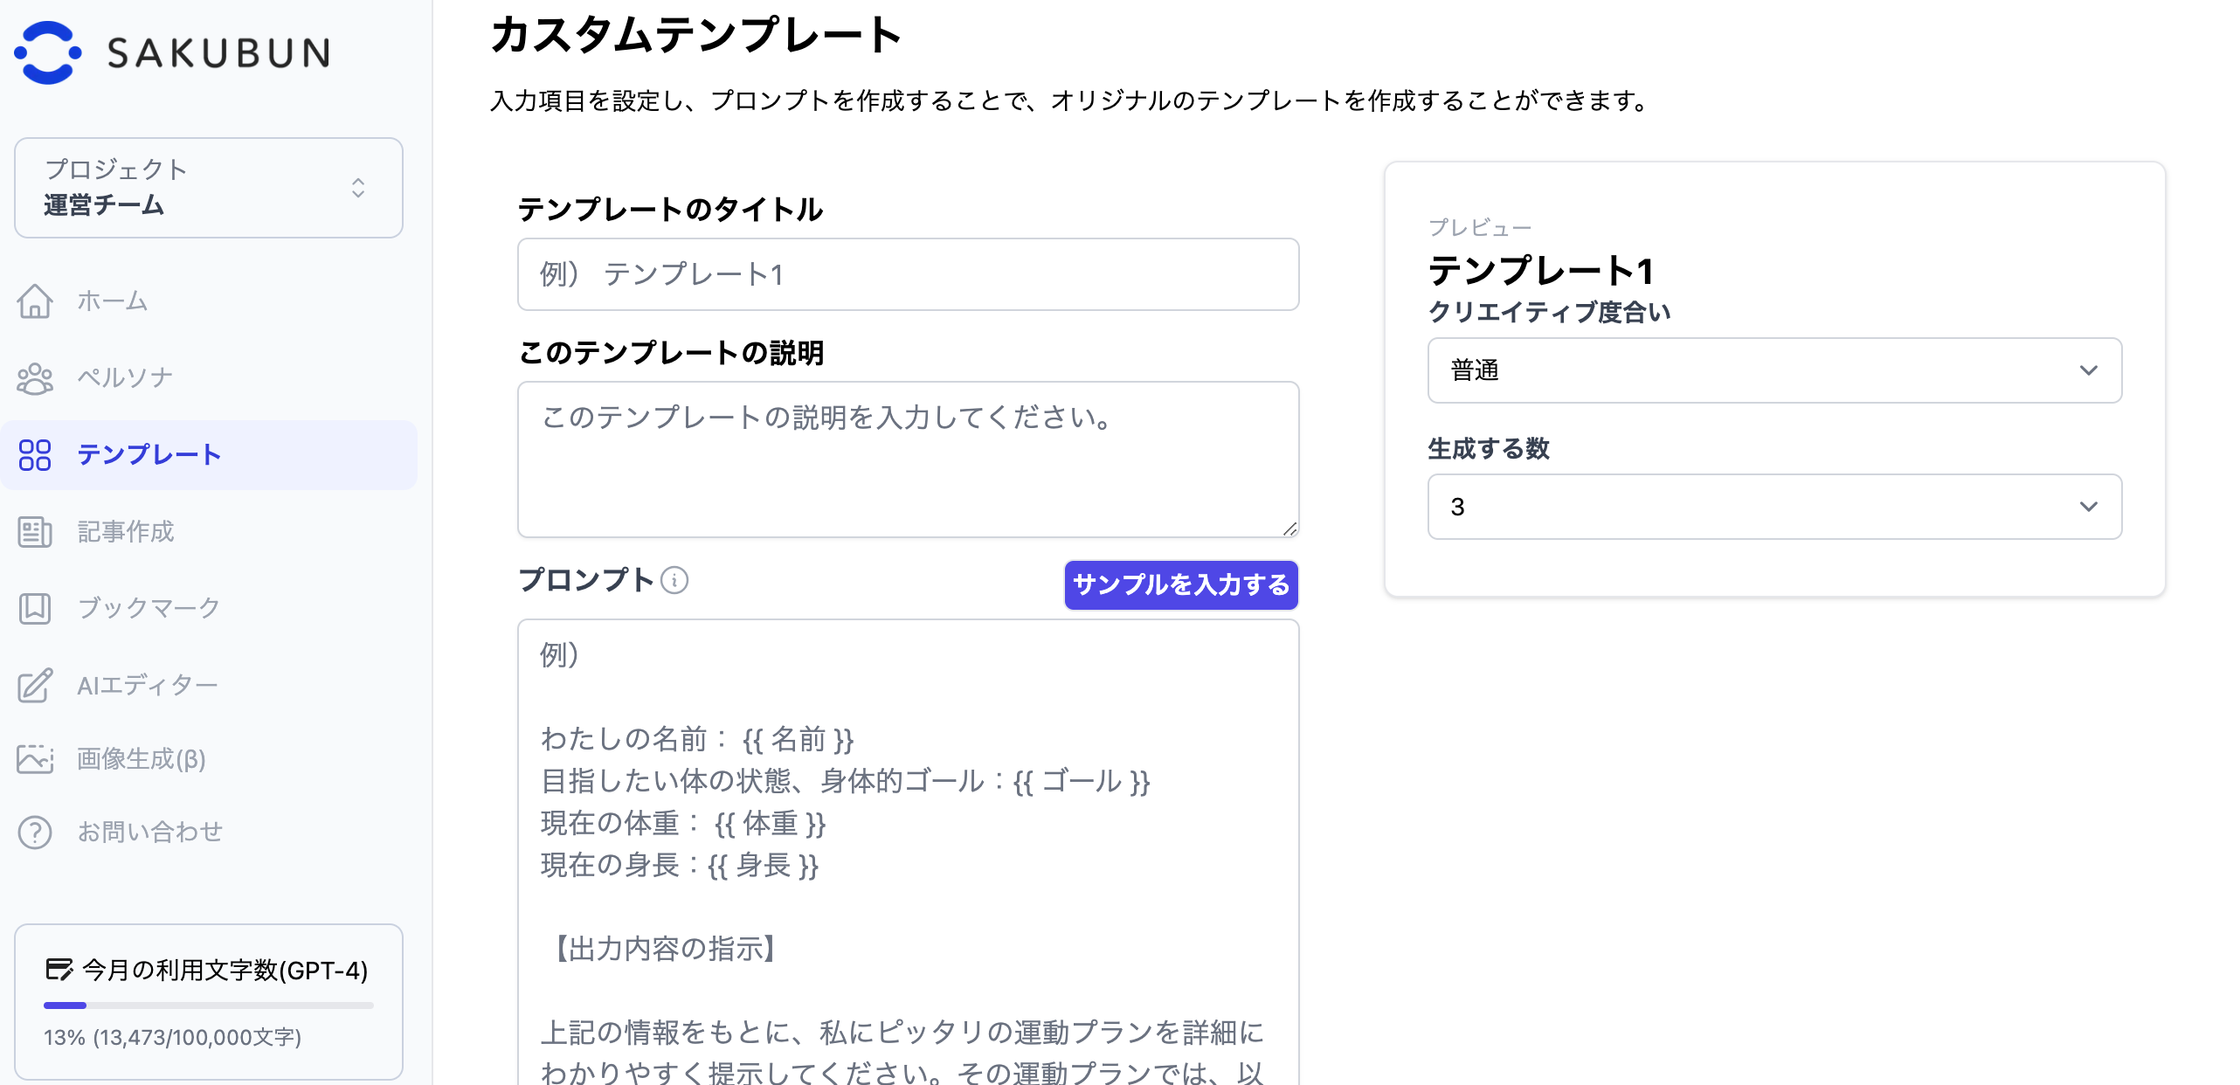Open the お問い合わせ link

(x=149, y=833)
